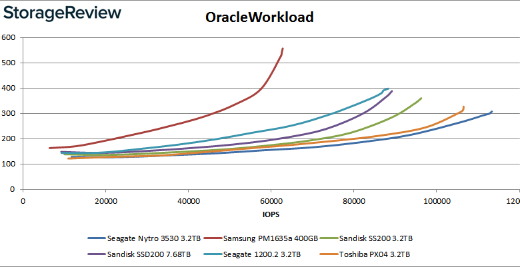Click the 20000 label on the IOPS axis
The width and height of the screenshot is (520, 267).
click(x=105, y=201)
